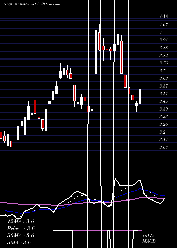
Task: Click the 3.94 price level label
Action: click(164, 40)
